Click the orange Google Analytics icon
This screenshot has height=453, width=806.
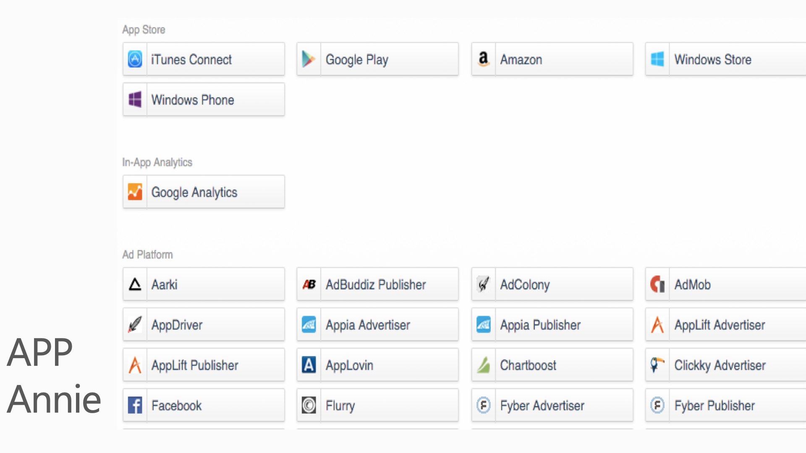tap(135, 192)
